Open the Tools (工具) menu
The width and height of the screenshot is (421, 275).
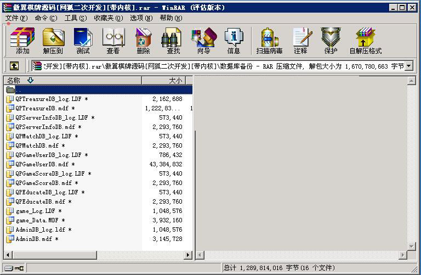tap(75, 18)
